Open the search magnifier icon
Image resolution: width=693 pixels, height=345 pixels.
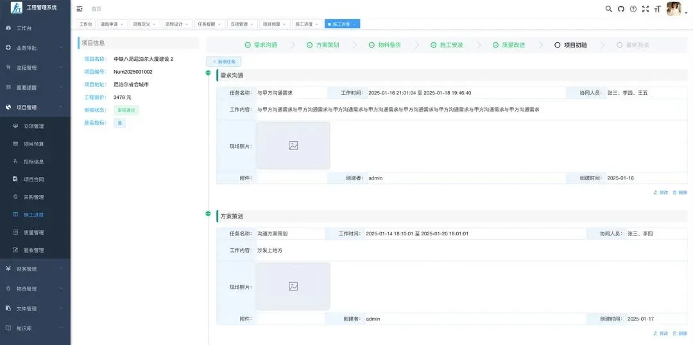608,9
